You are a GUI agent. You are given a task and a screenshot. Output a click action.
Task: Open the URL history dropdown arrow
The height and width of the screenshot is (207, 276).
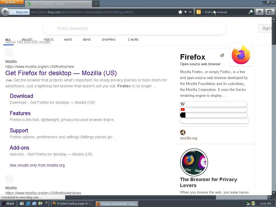[x=185, y=12]
